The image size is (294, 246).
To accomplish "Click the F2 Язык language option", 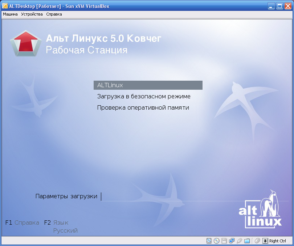I will [x=56, y=222].
